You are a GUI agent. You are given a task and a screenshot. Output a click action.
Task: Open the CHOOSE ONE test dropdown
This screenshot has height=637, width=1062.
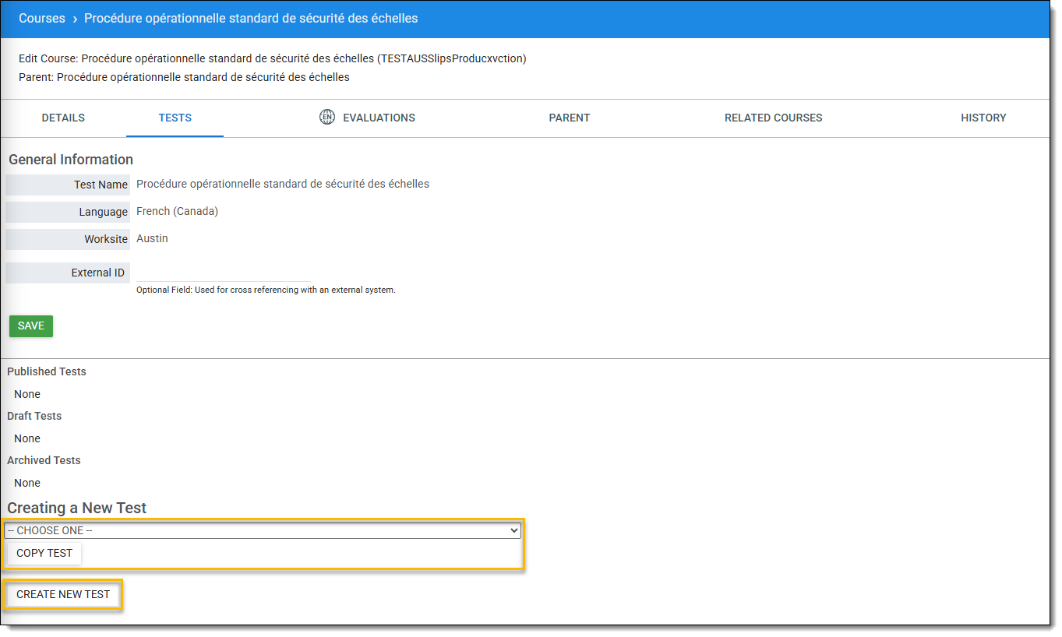point(263,530)
